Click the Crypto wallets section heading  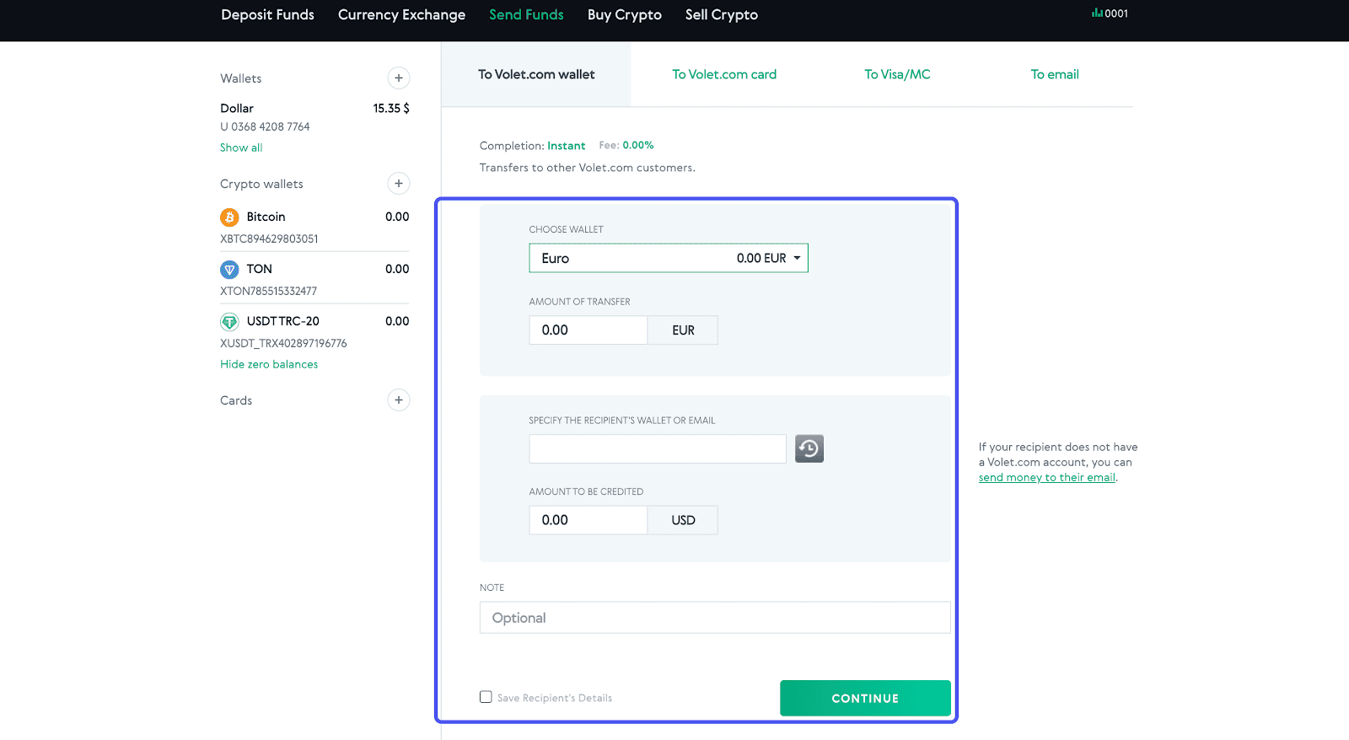pos(261,184)
